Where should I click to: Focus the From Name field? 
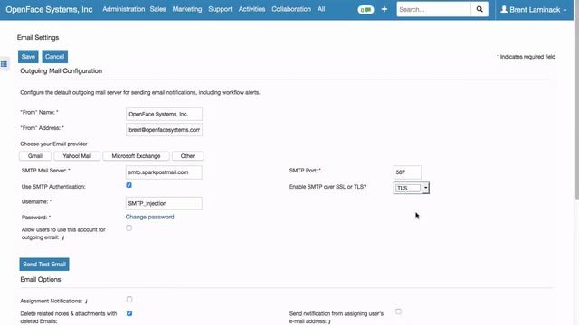164,115
